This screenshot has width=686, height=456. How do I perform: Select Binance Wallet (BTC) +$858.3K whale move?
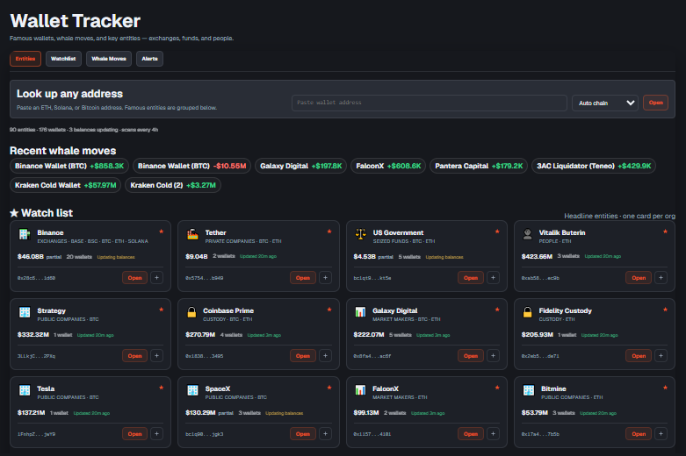tap(69, 166)
